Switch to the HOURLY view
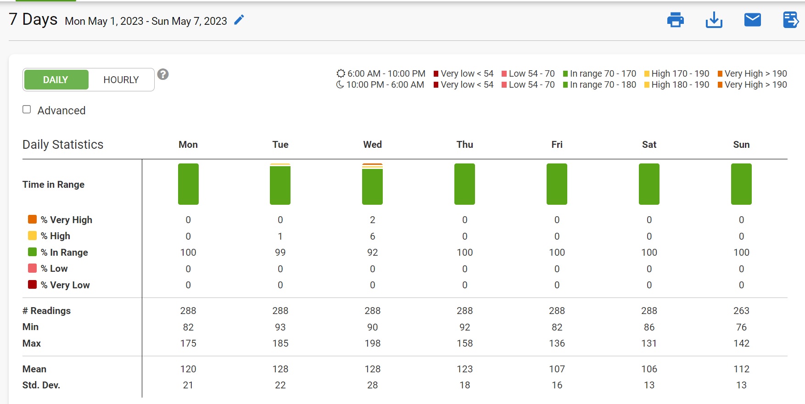The height and width of the screenshot is (404, 805). click(121, 80)
